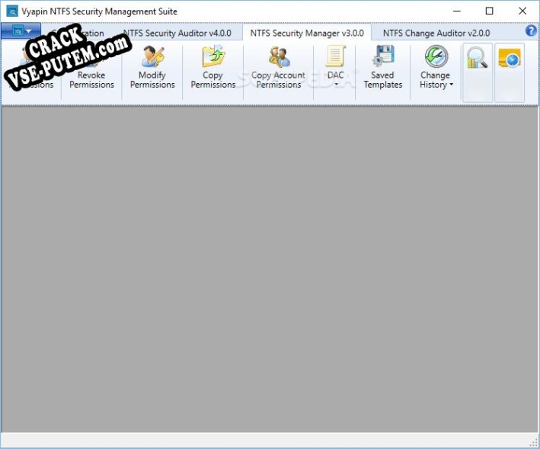The height and width of the screenshot is (449, 540).
Task: Close the Vyapin NTFS Security Management Suite
Action: pos(522,11)
